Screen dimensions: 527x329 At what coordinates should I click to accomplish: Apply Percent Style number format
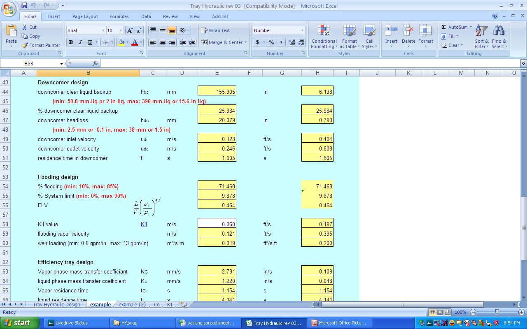point(270,42)
